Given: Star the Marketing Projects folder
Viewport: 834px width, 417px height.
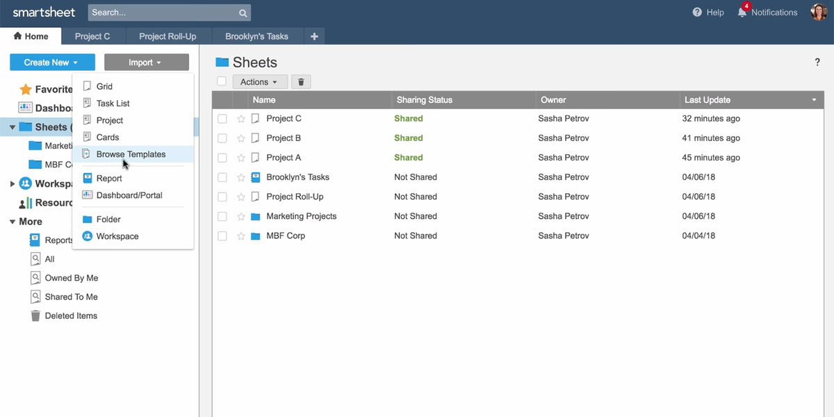Looking at the screenshot, I should pos(241,217).
